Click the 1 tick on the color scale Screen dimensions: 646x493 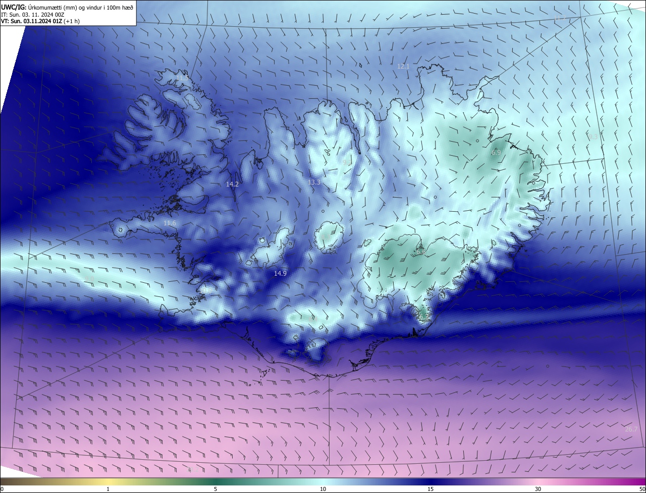[x=108, y=489]
